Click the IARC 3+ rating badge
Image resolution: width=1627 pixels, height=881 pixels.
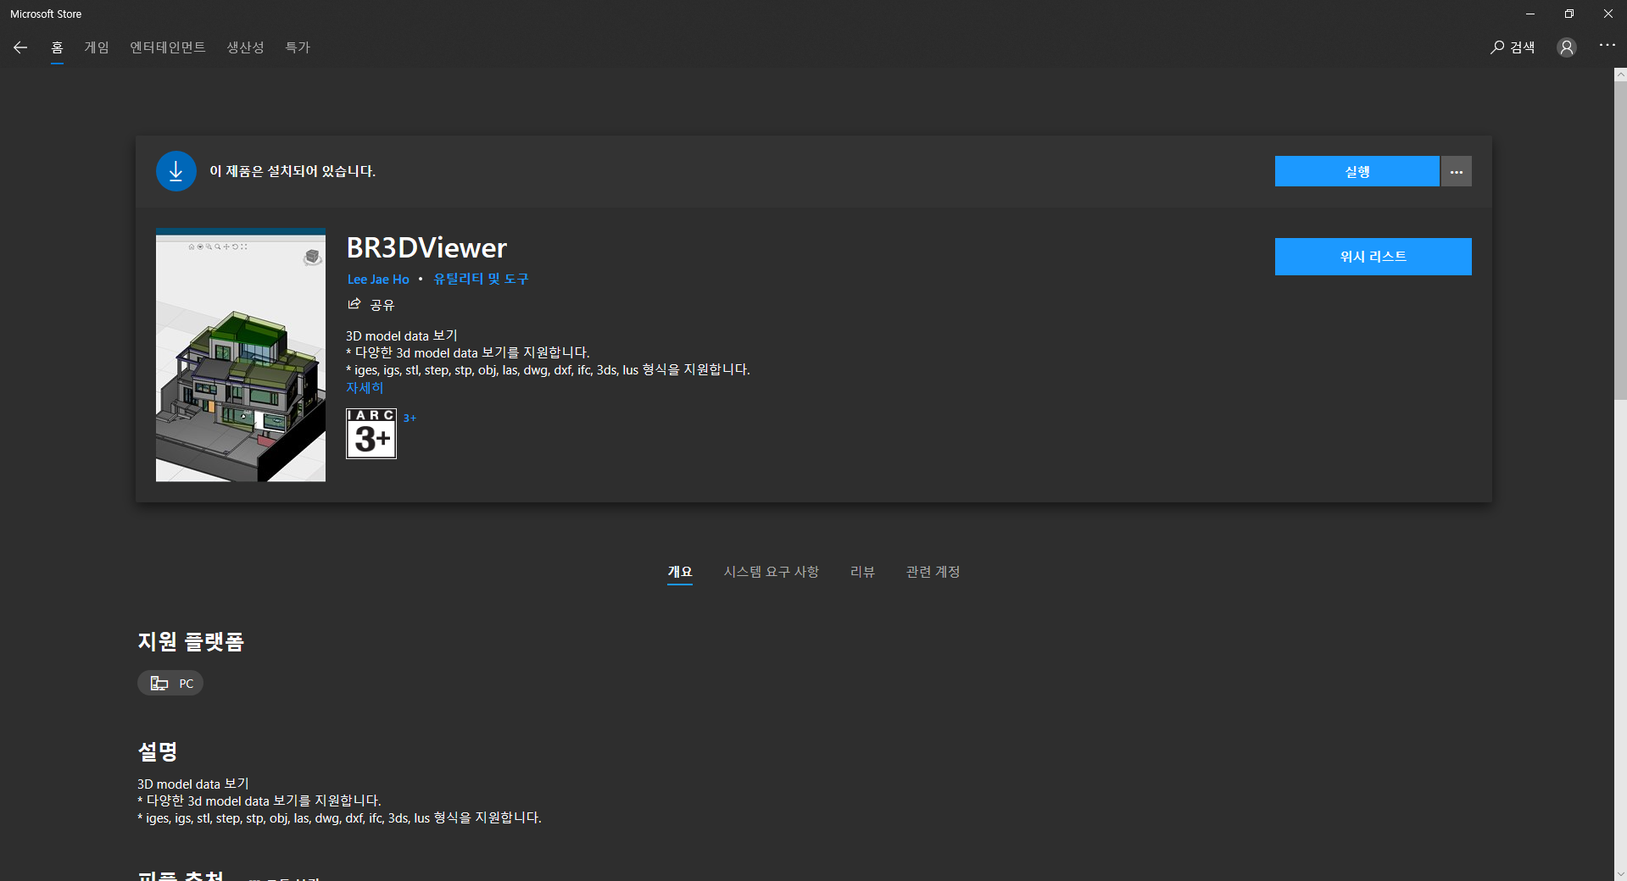tap(371, 434)
